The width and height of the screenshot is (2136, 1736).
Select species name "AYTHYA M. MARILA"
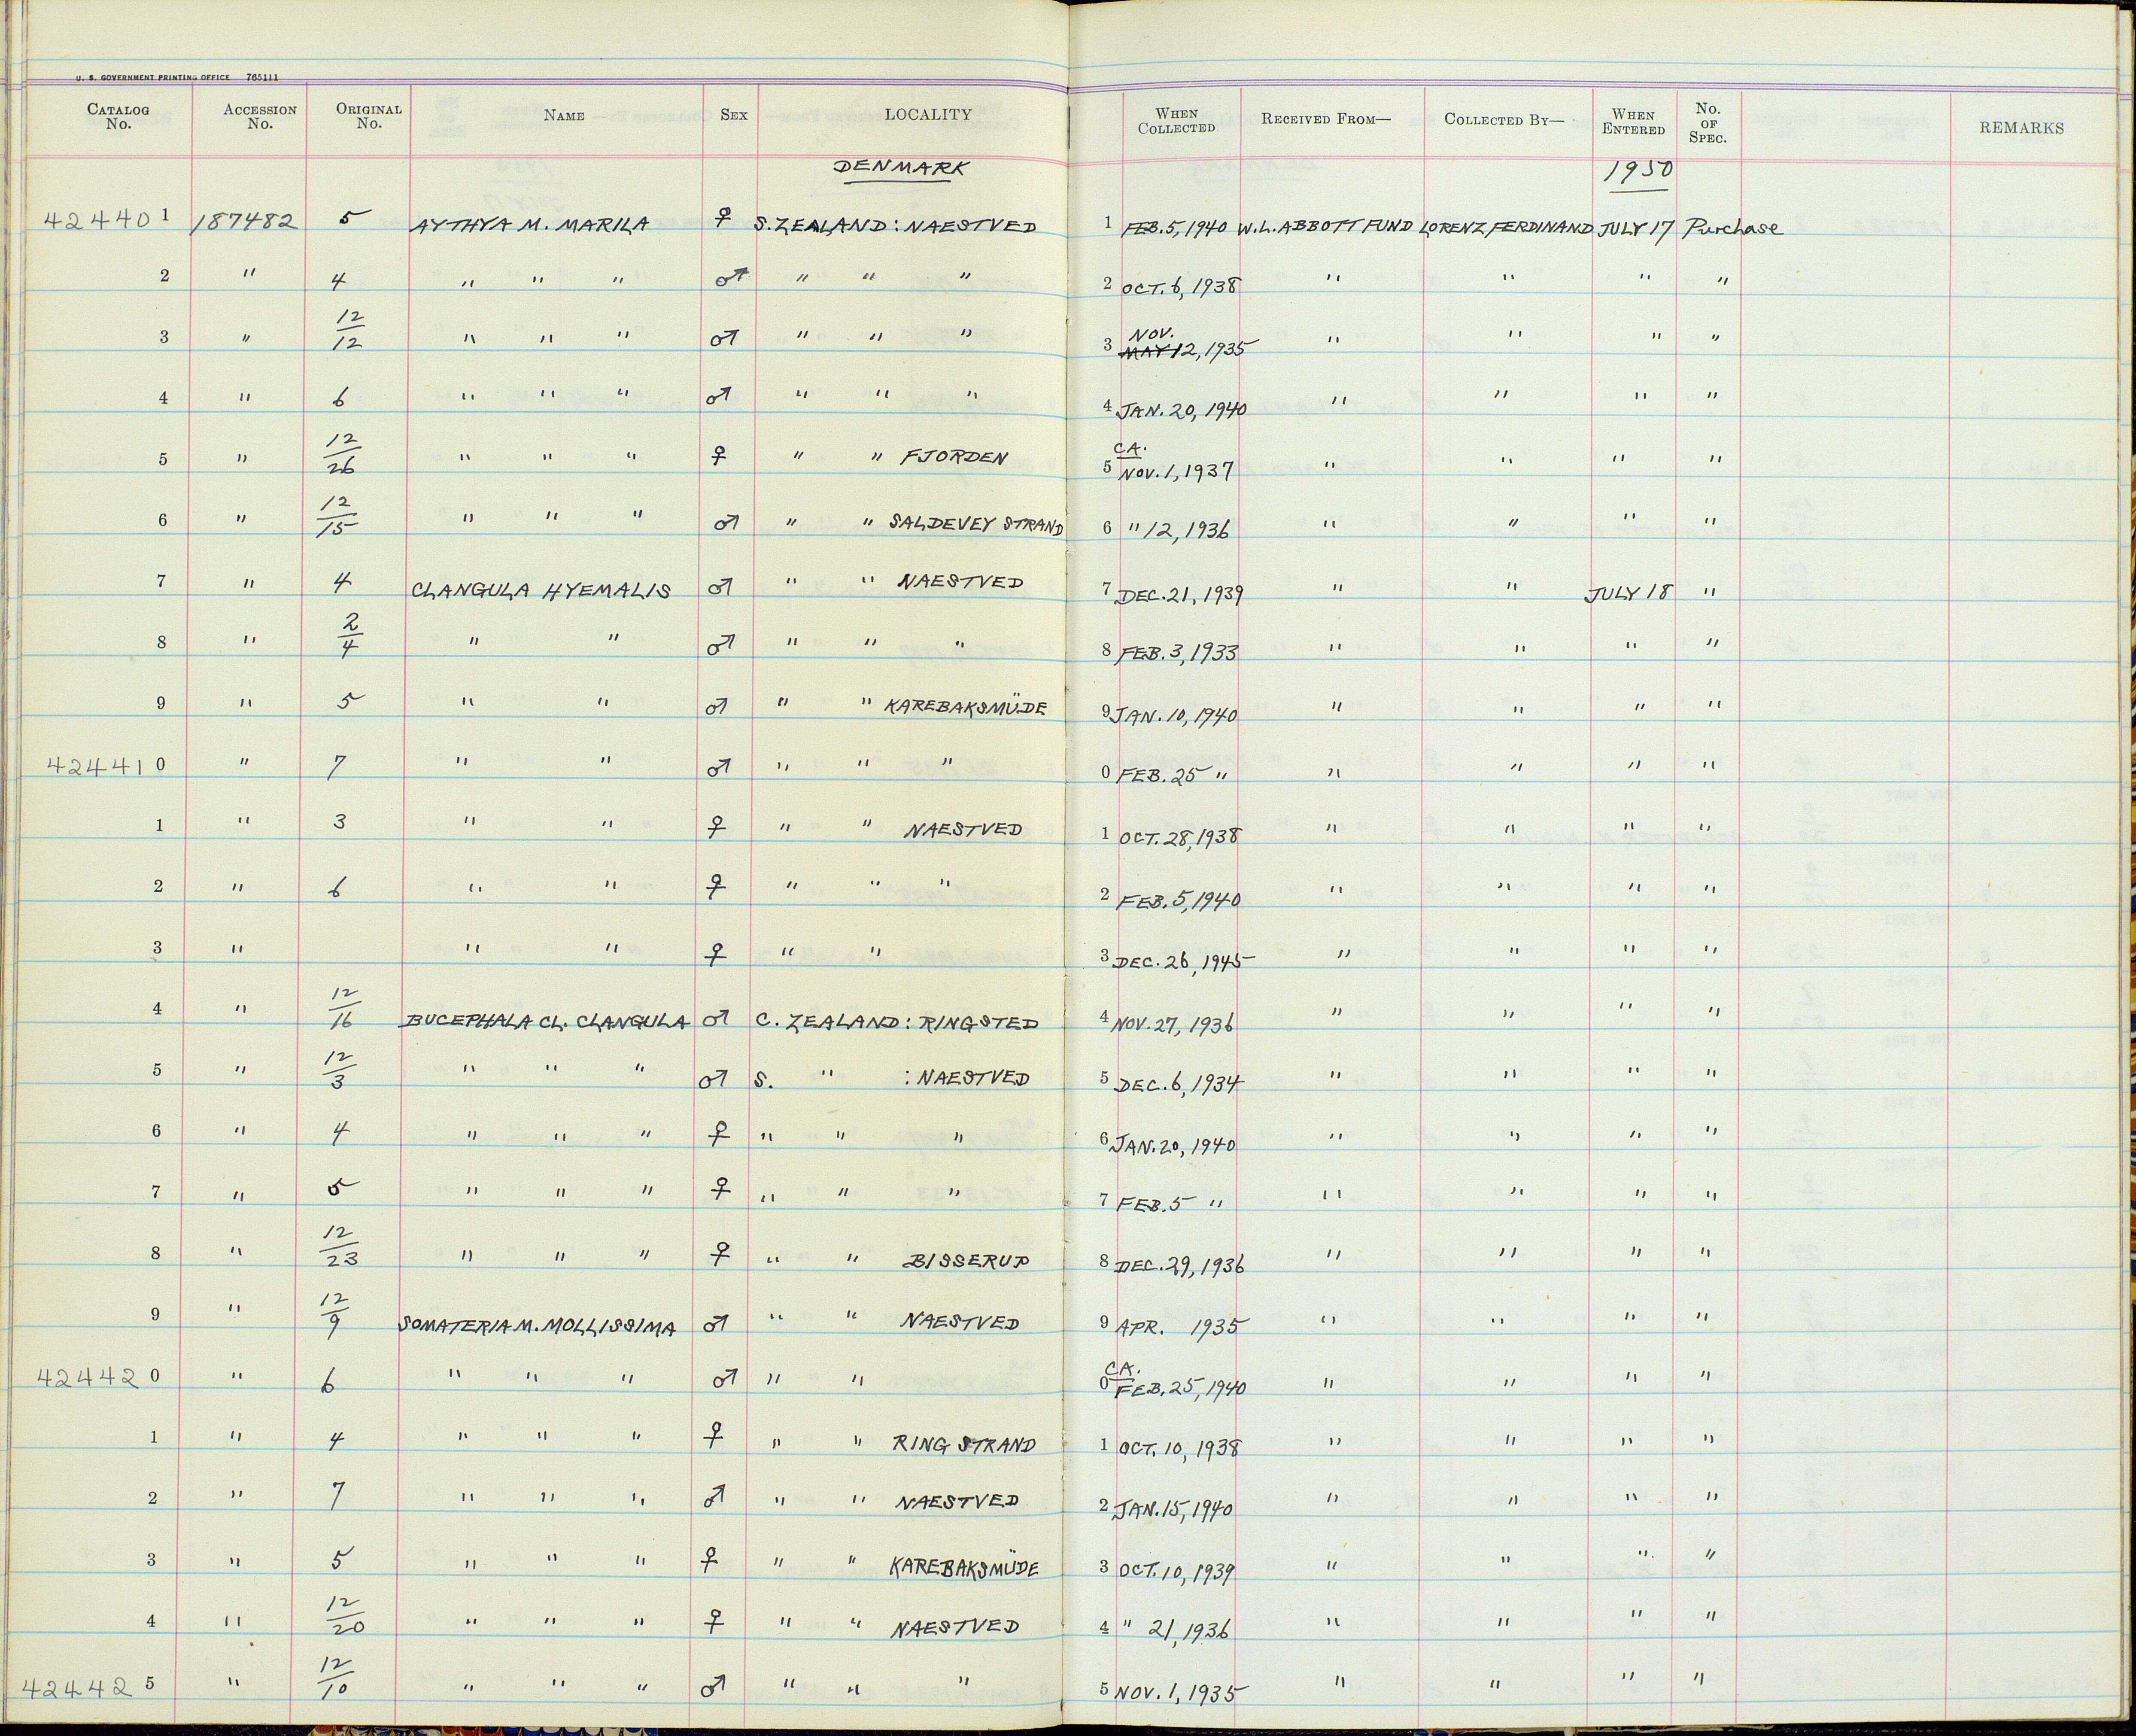tap(530, 224)
